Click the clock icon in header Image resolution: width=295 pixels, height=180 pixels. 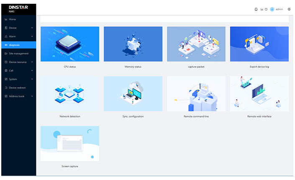pyautogui.click(x=266, y=9)
